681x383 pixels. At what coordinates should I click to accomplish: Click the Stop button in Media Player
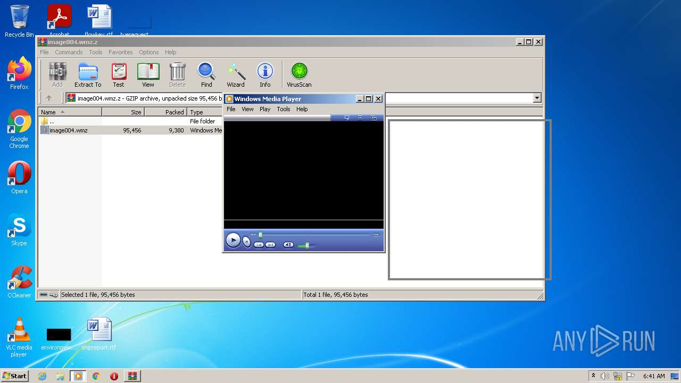tap(246, 242)
